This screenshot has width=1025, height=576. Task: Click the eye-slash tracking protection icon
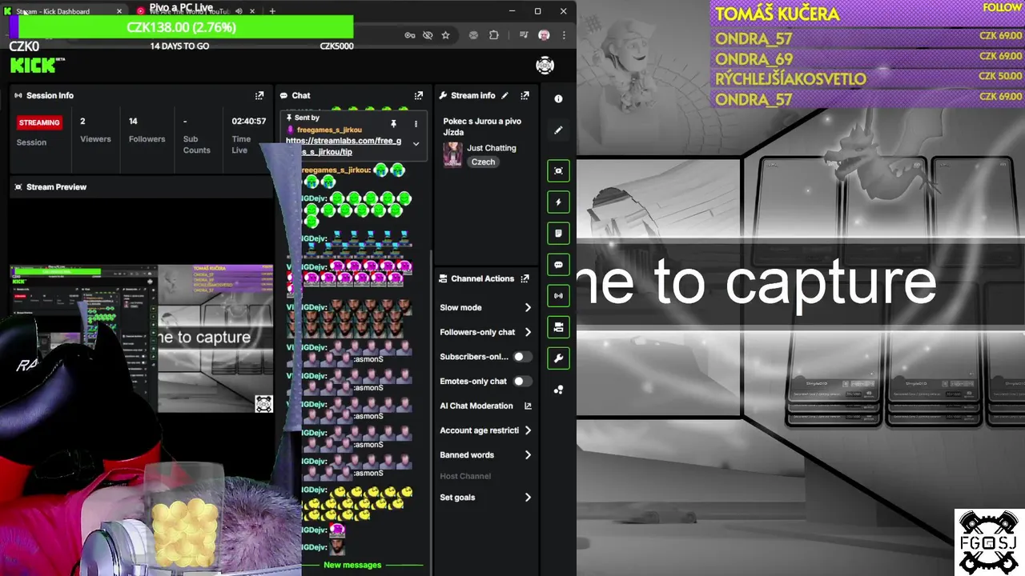pos(428,35)
